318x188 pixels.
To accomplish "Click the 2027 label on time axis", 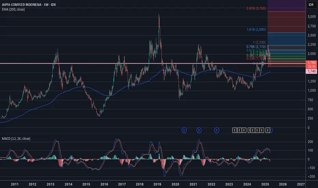I will pyautogui.click(x=301, y=184).
